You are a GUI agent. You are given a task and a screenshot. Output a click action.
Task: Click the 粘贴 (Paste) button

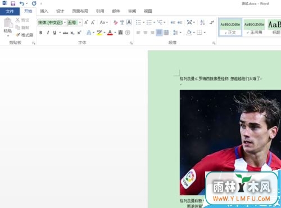coord(8,26)
